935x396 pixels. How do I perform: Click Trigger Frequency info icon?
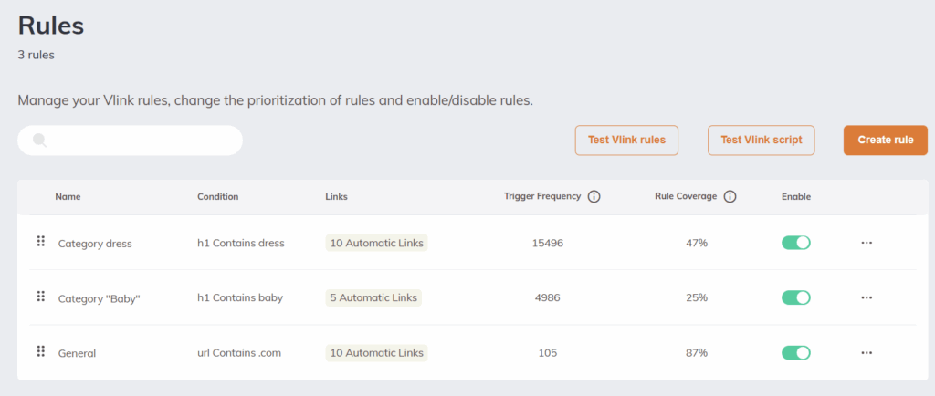(x=594, y=196)
